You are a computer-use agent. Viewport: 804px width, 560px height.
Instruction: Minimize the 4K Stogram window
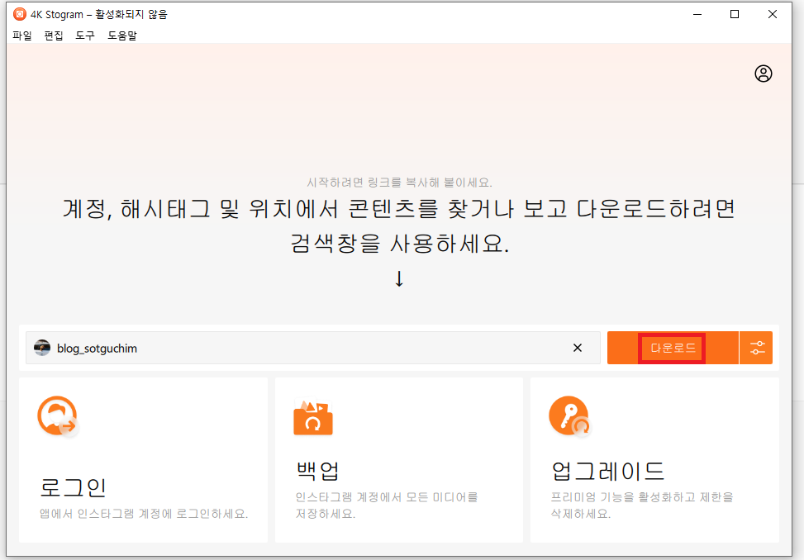point(697,14)
